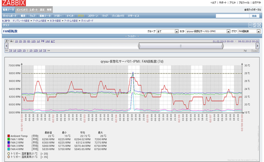Viewport: 264px width, 162px height.
Task: Open the 設定 main tab
Action: (42, 10)
